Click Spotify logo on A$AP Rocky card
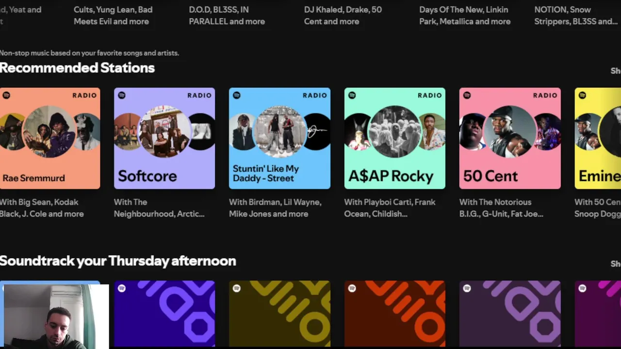 (x=352, y=95)
